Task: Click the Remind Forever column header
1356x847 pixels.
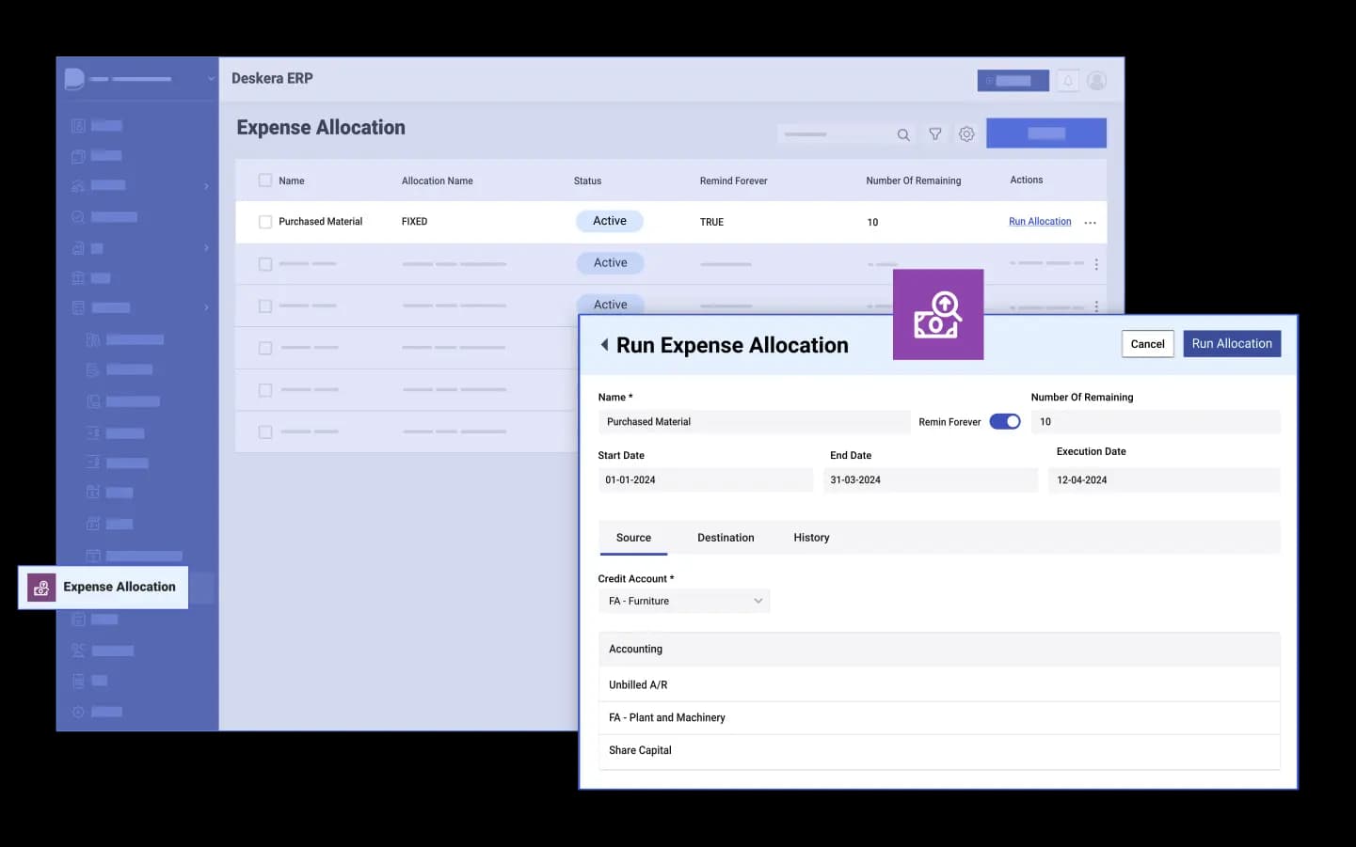Action: pyautogui.click(x=734, y=181)
